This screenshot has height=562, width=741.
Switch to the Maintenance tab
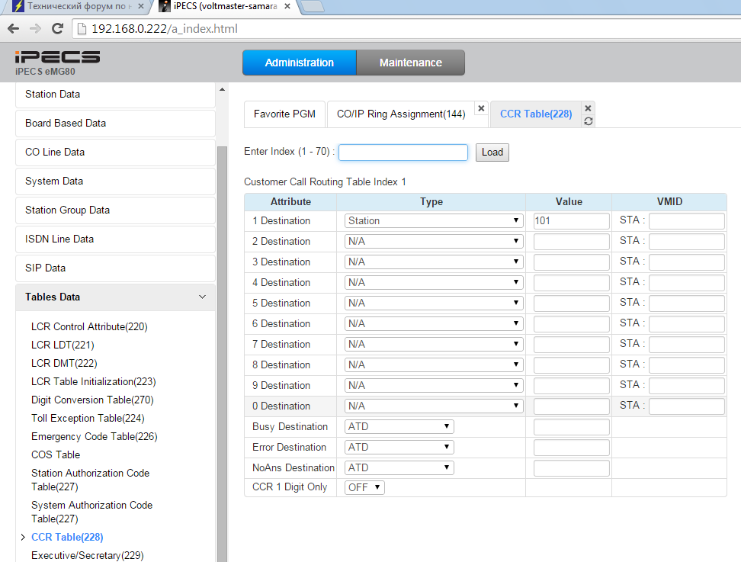[x=410, y=63]
